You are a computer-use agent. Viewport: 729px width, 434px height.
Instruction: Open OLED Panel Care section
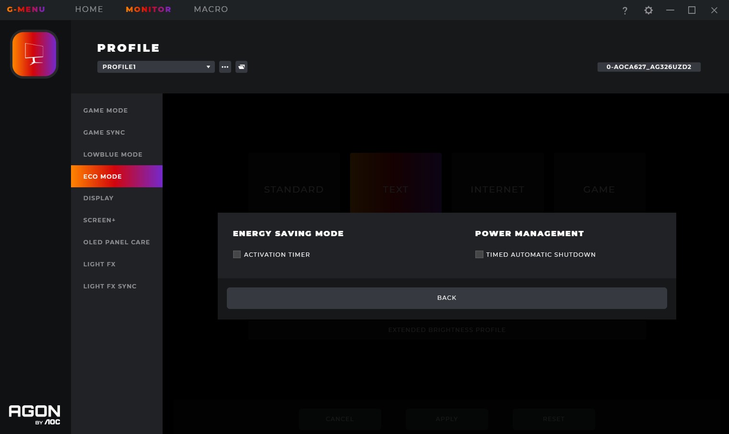click(117, 242)
